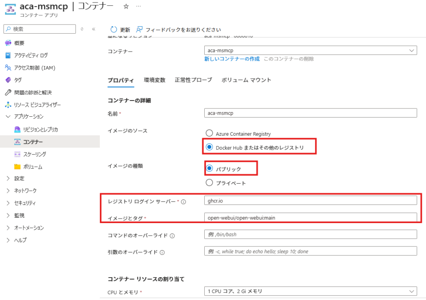Select プライベート image type radio button
This screenshot has height=300, width=426.
tap(209, 183)
